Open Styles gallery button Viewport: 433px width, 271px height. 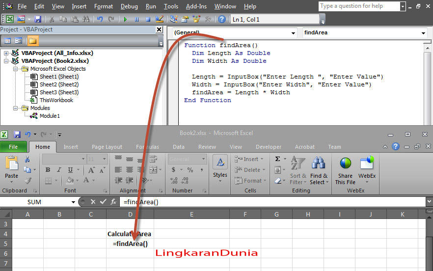pos(220,169)
